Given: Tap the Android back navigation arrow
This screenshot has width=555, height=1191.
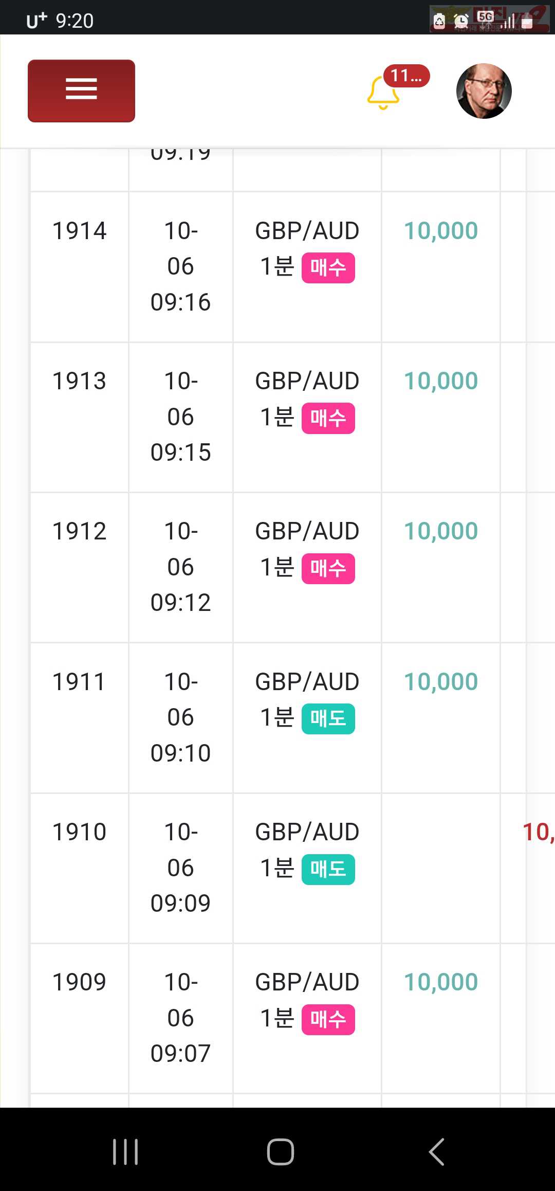Looking at the screenshot, I should coord(436,1151).
